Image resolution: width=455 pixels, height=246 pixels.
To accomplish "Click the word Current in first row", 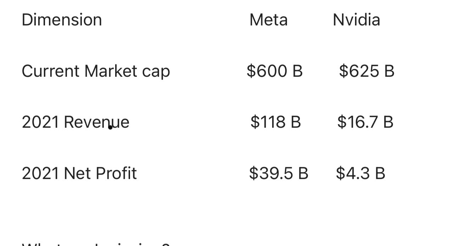I will coord(50,71).
